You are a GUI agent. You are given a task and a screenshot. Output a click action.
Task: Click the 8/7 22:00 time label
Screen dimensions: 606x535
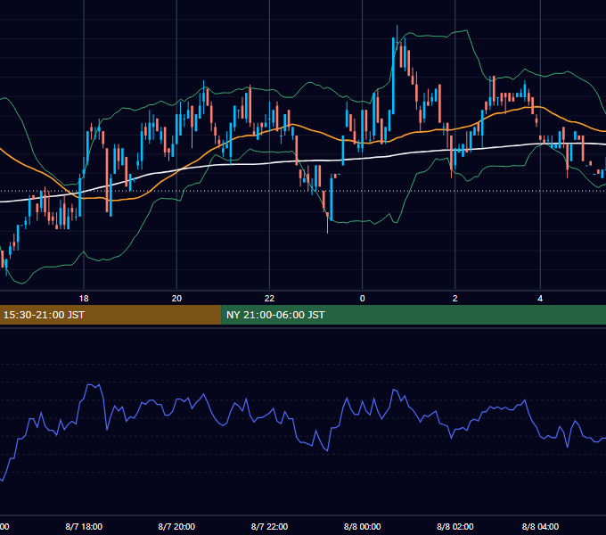coord(269,526)
